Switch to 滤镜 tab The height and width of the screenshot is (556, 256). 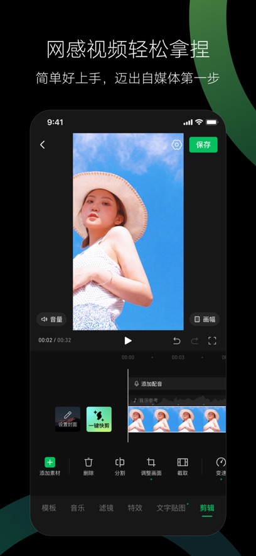(x=106, y=508)
